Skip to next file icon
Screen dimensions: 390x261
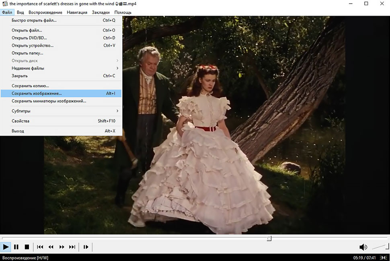pos(72,247)
